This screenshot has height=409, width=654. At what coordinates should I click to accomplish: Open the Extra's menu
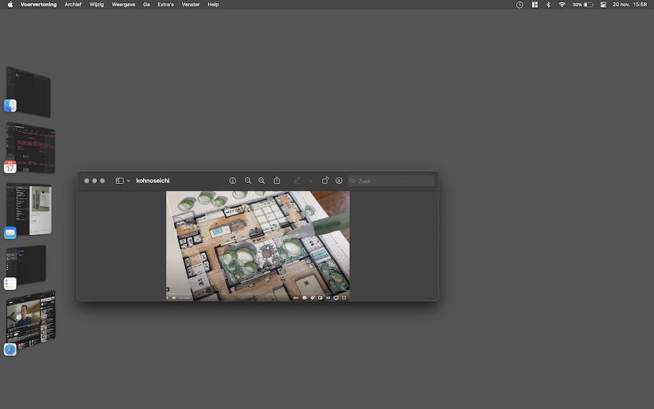coord(165,4)
